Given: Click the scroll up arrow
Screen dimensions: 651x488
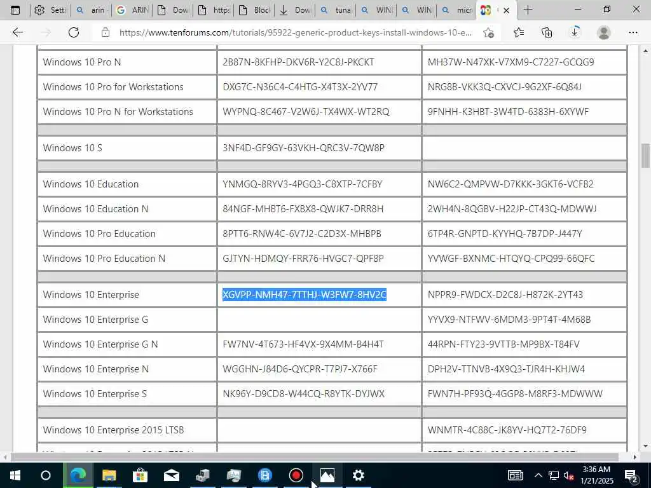Looking at the screenshot, I should (x=645, y=51).
